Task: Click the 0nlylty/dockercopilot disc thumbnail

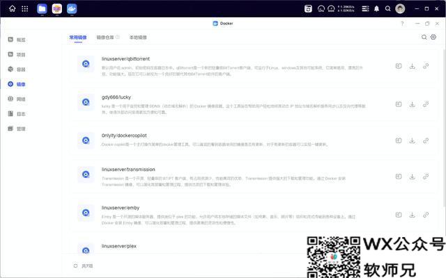Action: click(x=86, y=140)
